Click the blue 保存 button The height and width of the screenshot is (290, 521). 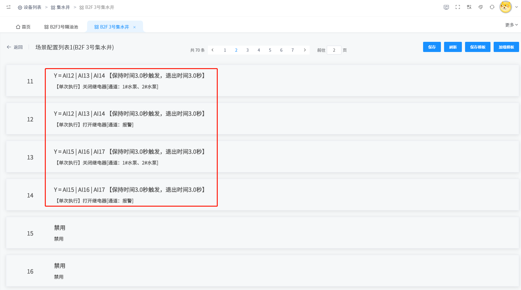click(x=432, y=47)
